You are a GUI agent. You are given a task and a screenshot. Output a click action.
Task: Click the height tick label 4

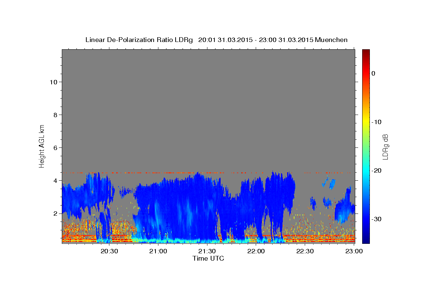click(56, 181)
